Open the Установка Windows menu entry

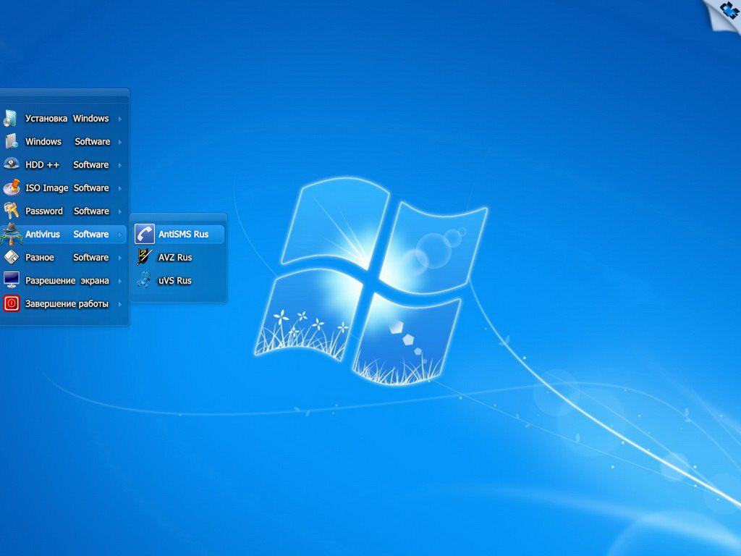coord(64,118)
